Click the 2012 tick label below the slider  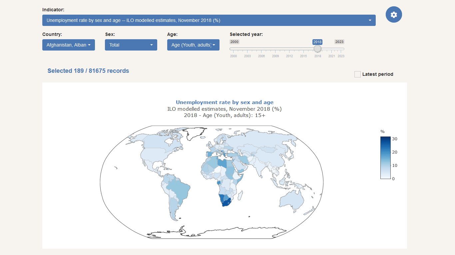289,56
